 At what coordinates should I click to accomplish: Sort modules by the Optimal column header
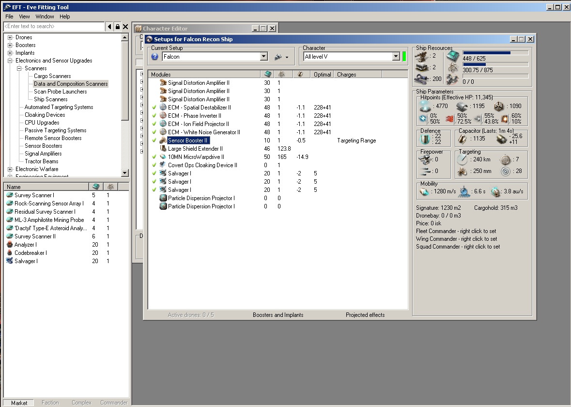322,74
